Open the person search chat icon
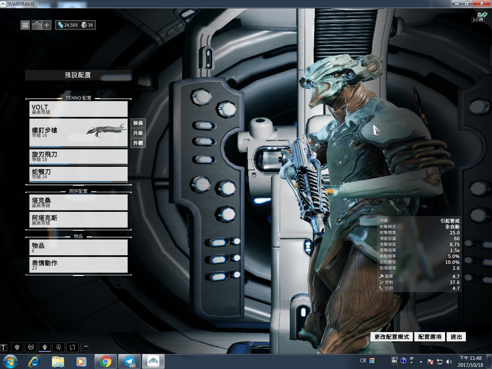492x369 pixels. click(x=58, y=347)
